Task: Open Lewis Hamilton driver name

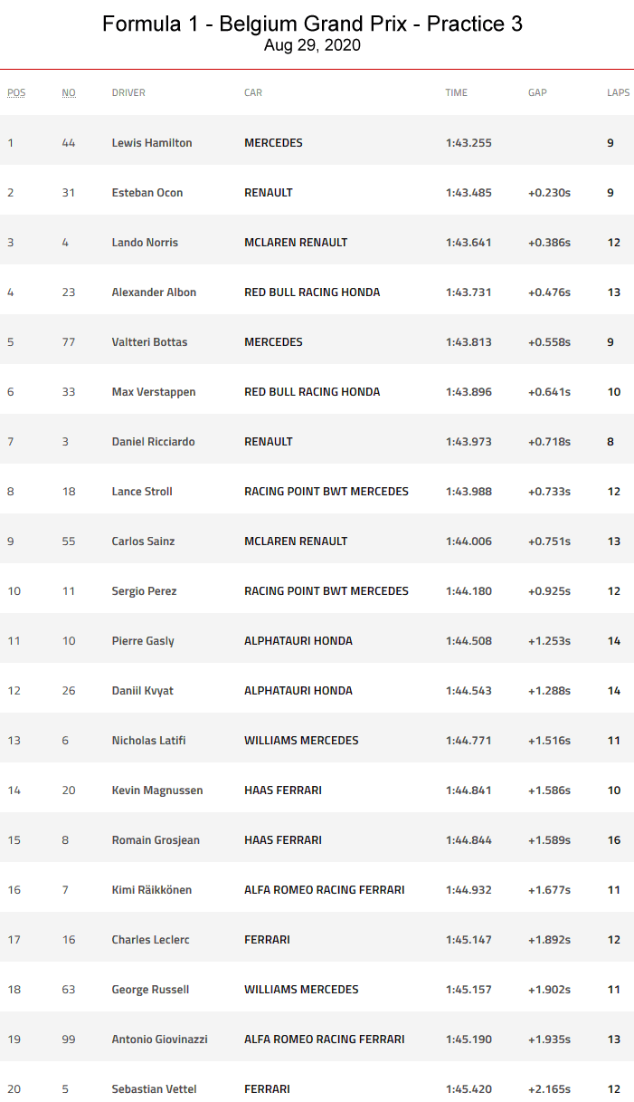Action: click(x=152, y=143)
